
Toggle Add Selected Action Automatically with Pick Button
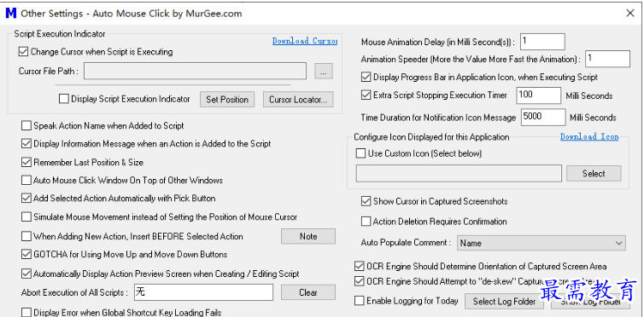26,199
